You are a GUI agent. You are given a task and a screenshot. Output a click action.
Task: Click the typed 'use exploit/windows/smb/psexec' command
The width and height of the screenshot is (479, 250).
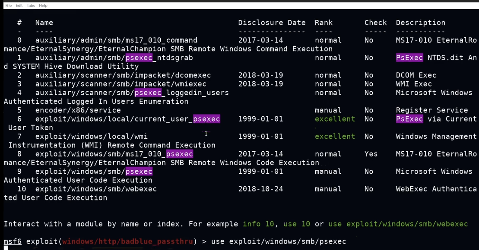[279, 241]
